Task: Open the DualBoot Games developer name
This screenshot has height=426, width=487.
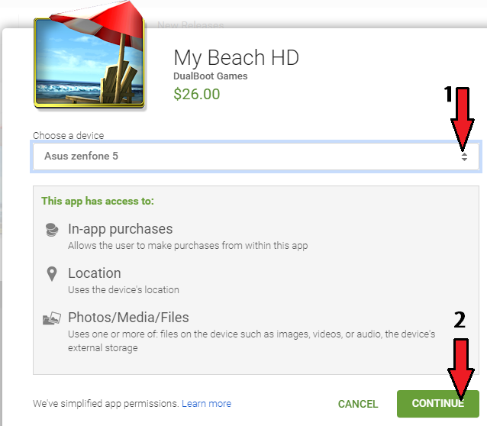Action: click(211, 76)
